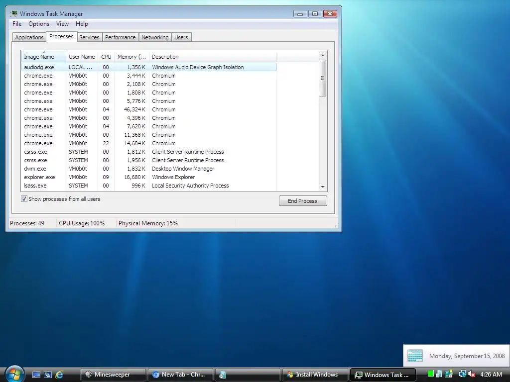This screenshot has height=382, width=510.
Task: Select the Processes tab
Action: [61, 36]
